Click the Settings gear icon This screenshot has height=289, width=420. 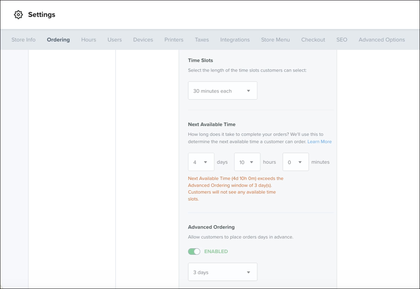pyautogui.click(x=18, y=15)
